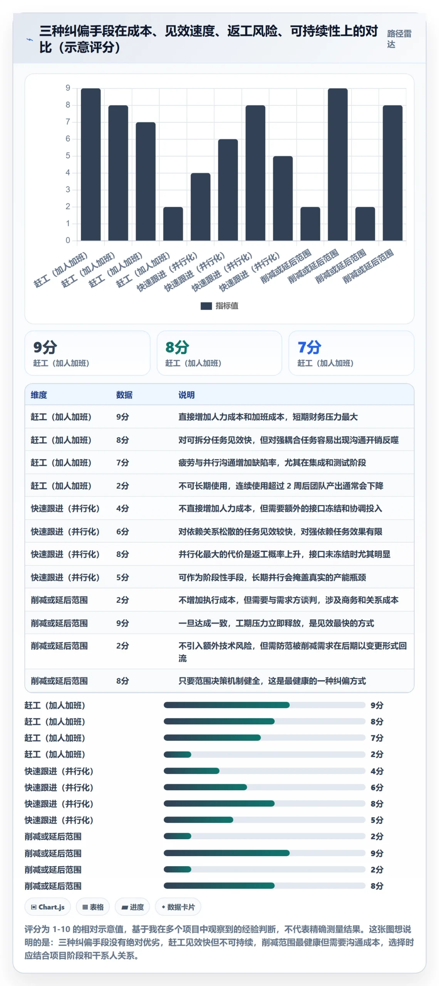Click row 可作为阶段性手段
Image resolution: width=439 pixels, height=986 pixels.
click(219, 577)
